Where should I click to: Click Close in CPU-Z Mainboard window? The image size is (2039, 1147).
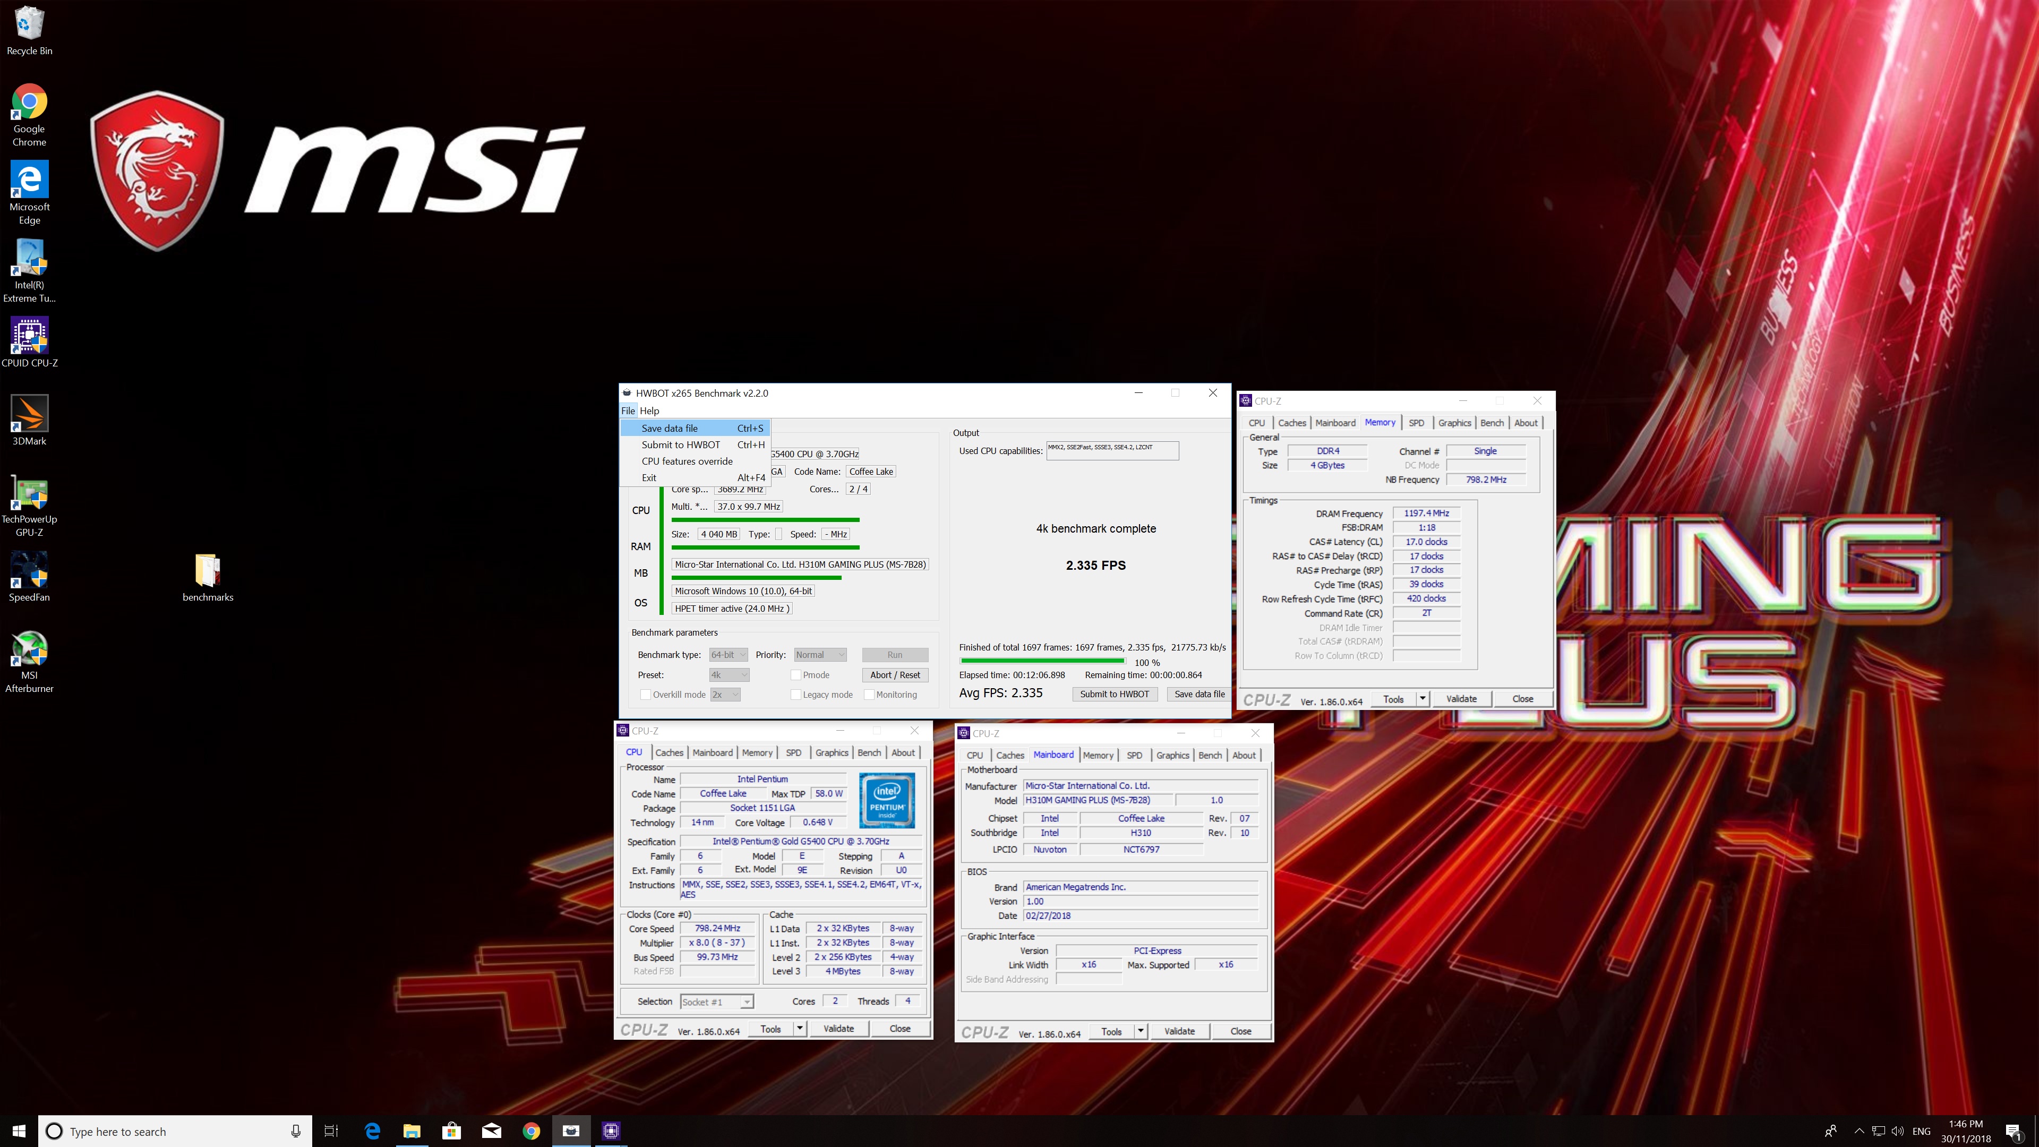[x=1240, y=1031]
